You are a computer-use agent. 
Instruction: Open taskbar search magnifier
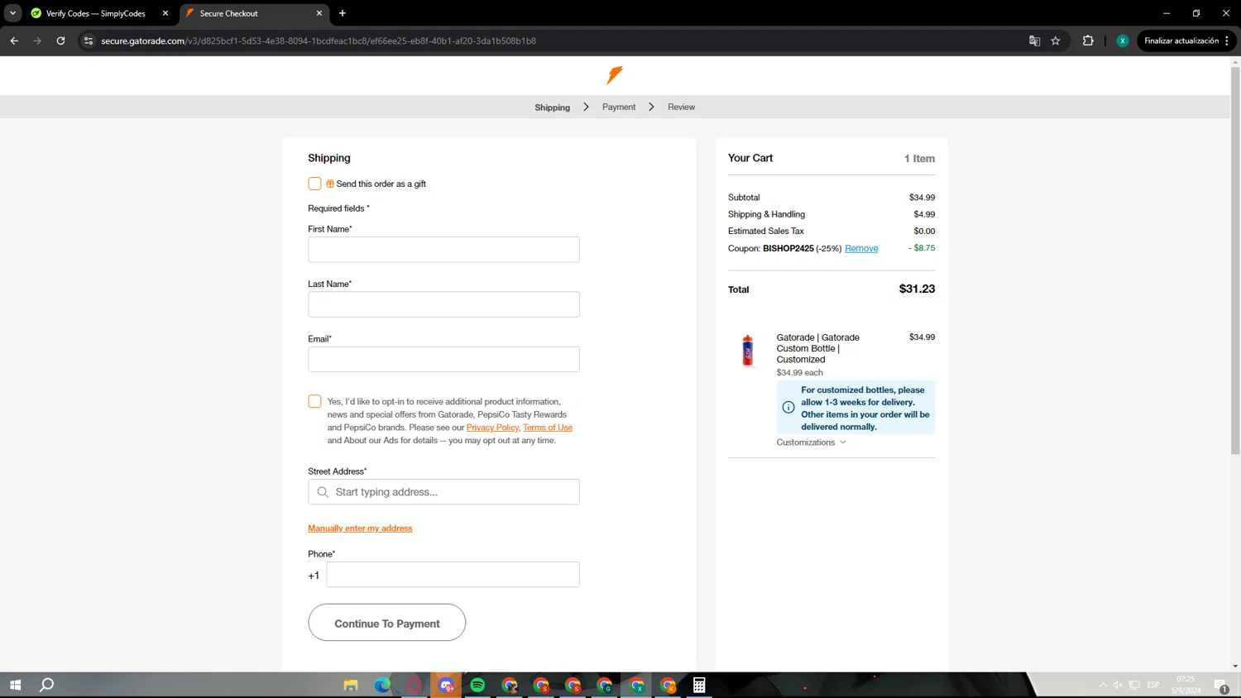(47, 685)
